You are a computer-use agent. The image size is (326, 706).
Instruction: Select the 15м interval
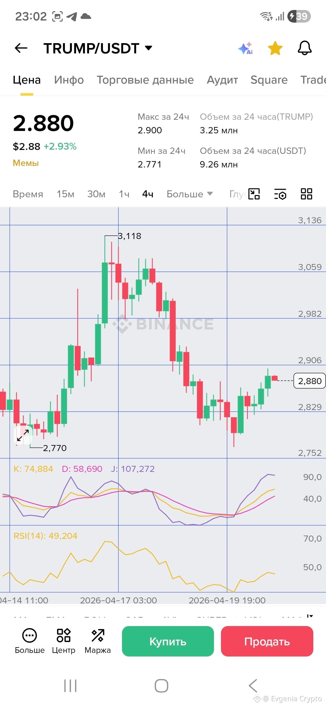[66, 194]
